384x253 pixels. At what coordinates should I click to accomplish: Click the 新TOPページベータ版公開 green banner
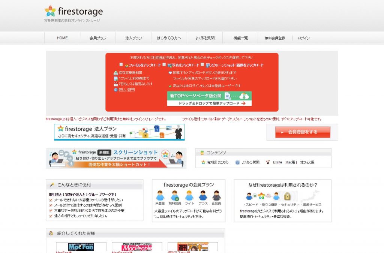click(x=210, y=96)
